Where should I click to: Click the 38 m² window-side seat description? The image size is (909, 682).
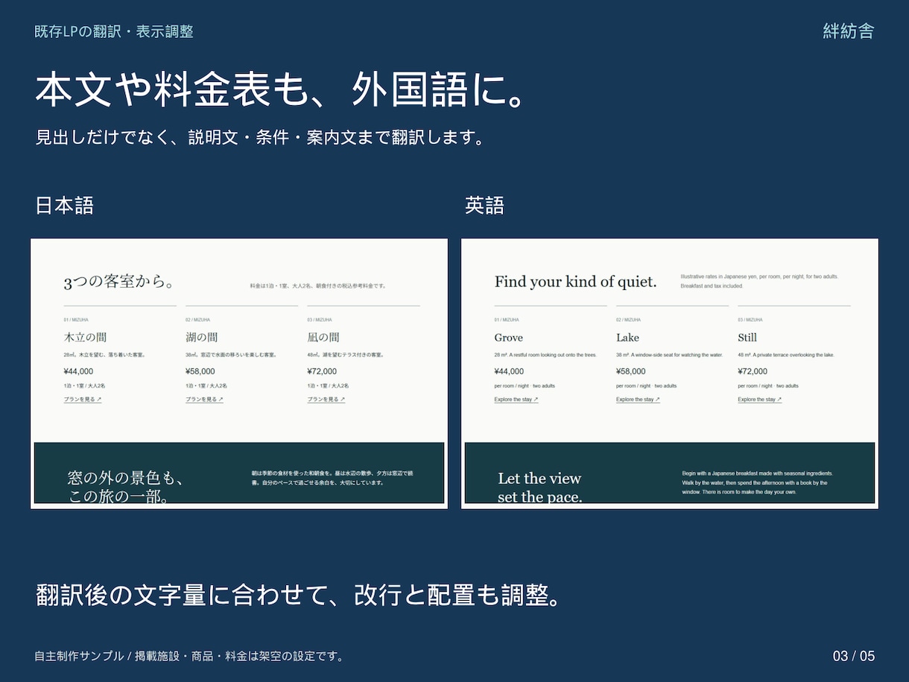[x=670, y=355]
